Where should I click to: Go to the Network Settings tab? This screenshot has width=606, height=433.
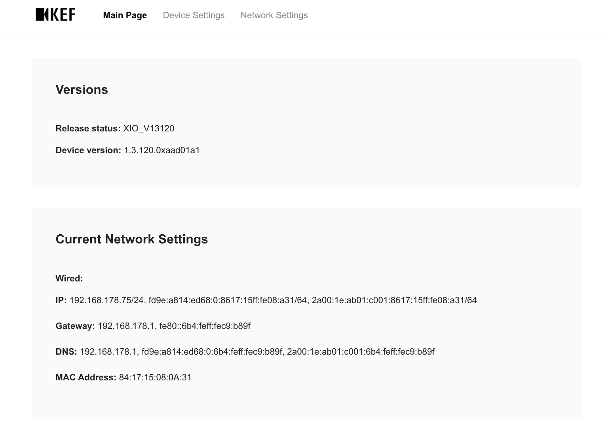pyautogui.click(x=274, y=15)
